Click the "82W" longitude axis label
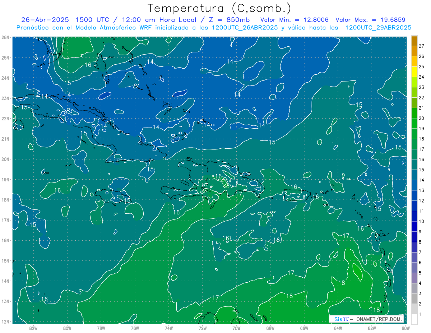 pos(33,328)
